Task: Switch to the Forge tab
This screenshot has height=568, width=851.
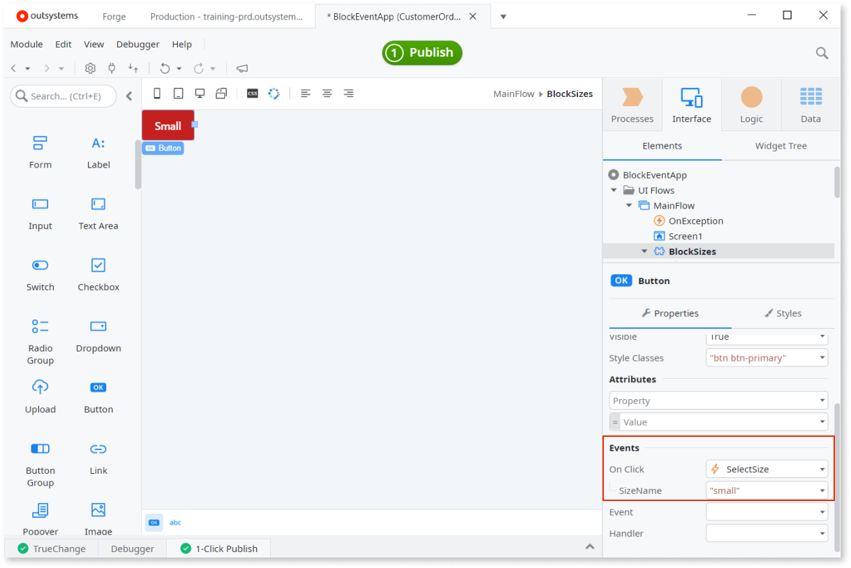Action: [x=114, y=16]
